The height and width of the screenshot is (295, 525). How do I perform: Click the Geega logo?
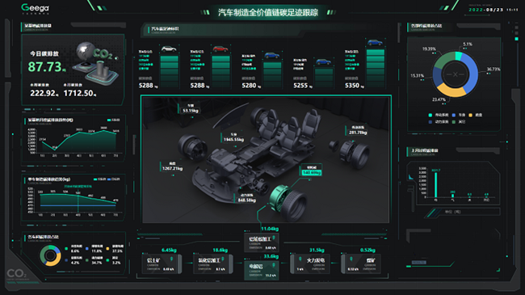pyautogui.click(x=36, y=8)
